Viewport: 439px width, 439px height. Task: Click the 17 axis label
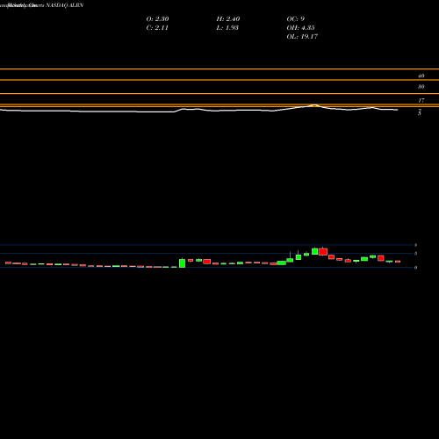421,100
